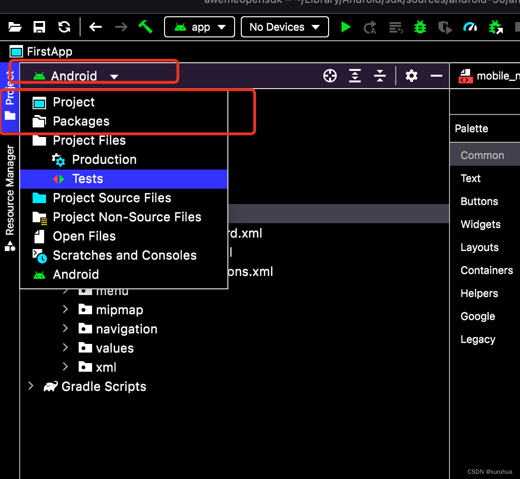Image resolution: width=520 pixels, height=479 pixels.
Task: Attach debugger to Android process icon
Action: click(x=496, y=27)
